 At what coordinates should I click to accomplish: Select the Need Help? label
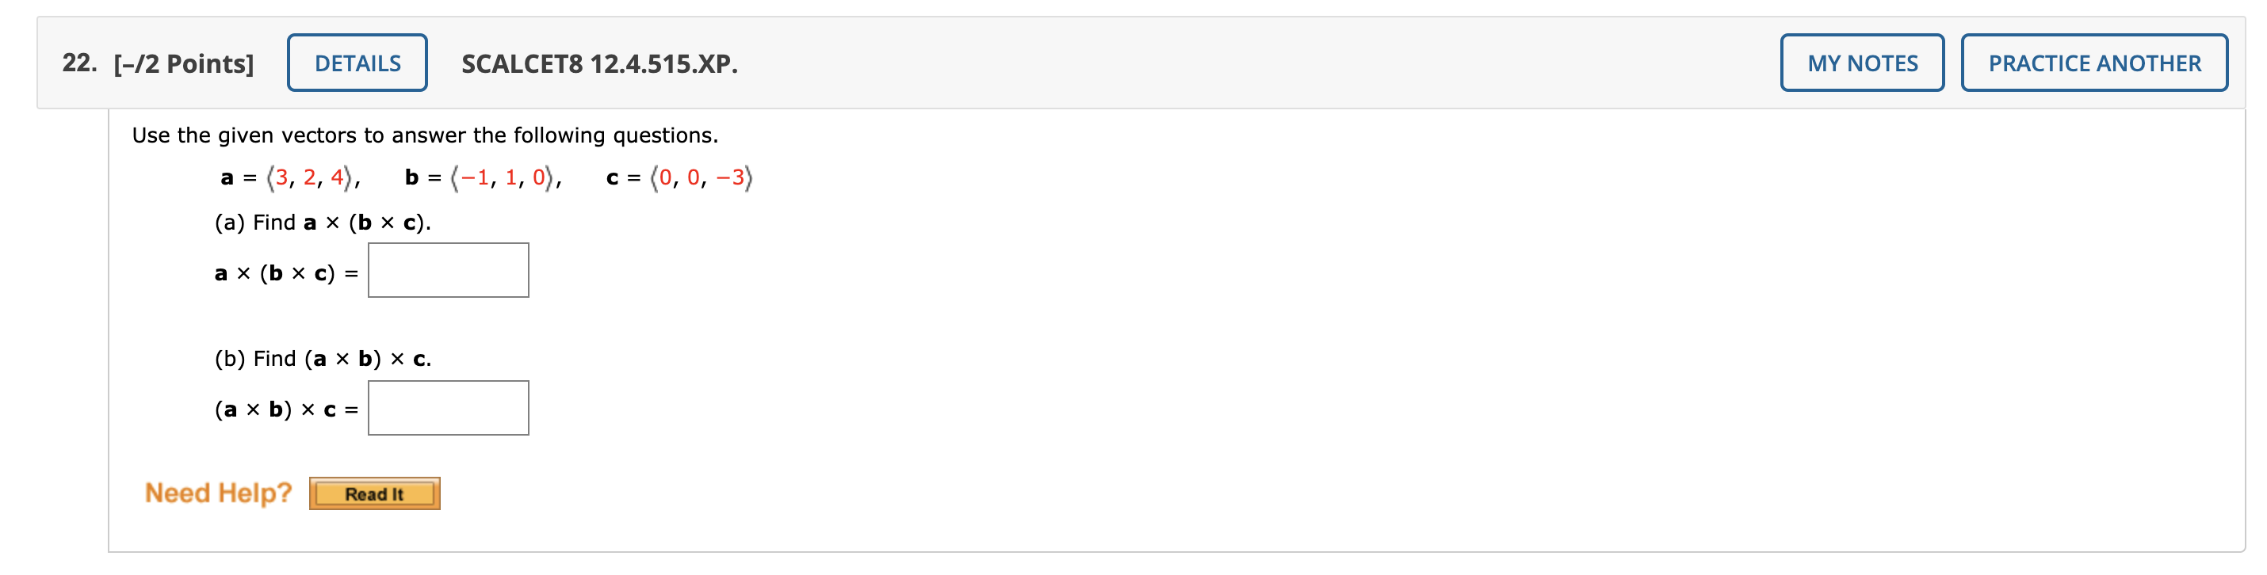pyautogui.click(x=217, y=493)
